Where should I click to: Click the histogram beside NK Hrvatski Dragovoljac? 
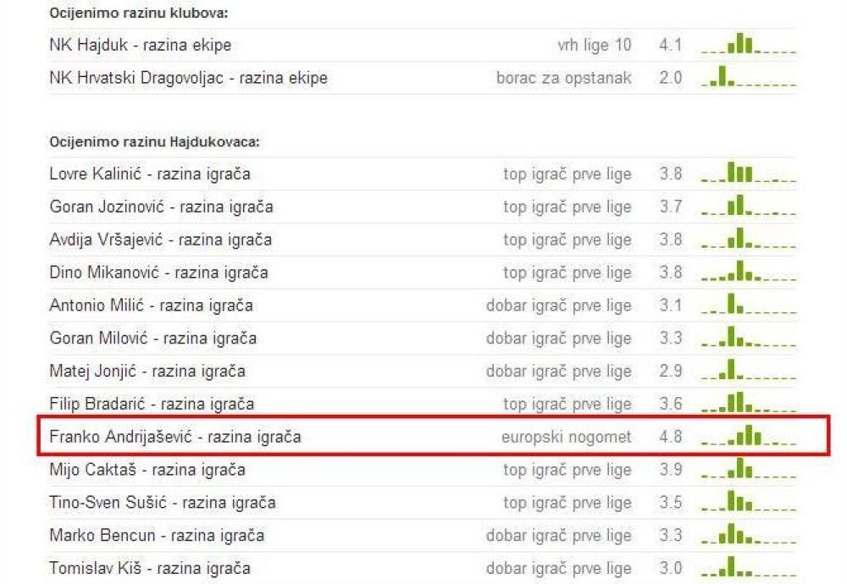click(x=748, y=78)
